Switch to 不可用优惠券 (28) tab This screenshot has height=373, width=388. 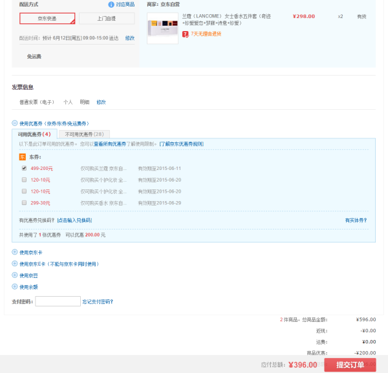point(84,134)
